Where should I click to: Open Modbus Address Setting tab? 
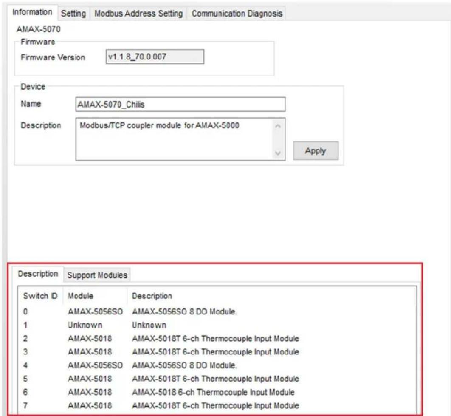click(138, 14)
